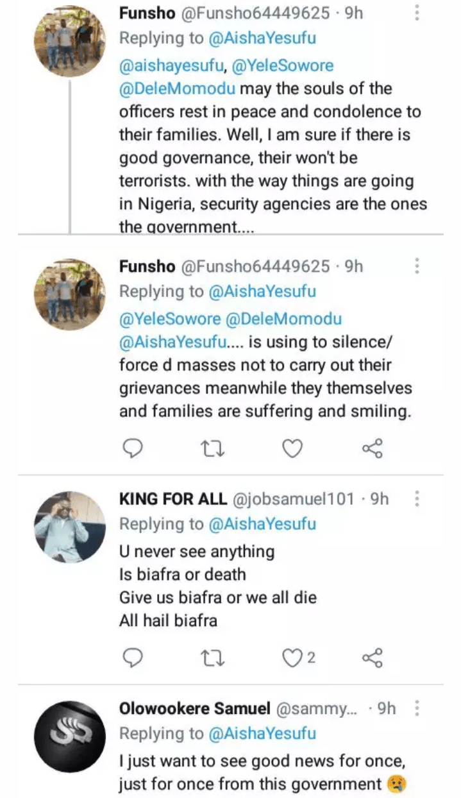Retweet KING FOR ALL's biafra tweet

coord(213,658)
